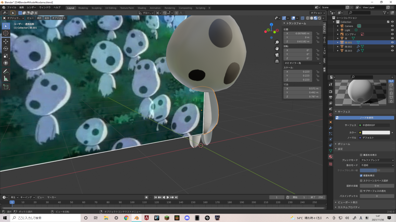Hide Camera in the outliner
Screen dimensions: 396x222
pyautogui.click(x=392, y=26)
